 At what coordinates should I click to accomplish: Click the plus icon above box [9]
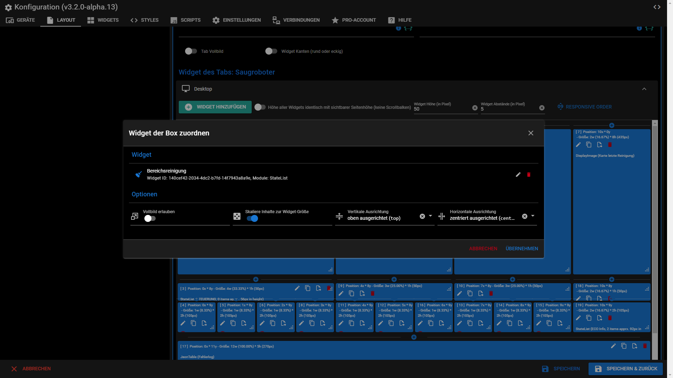[394, 280]
